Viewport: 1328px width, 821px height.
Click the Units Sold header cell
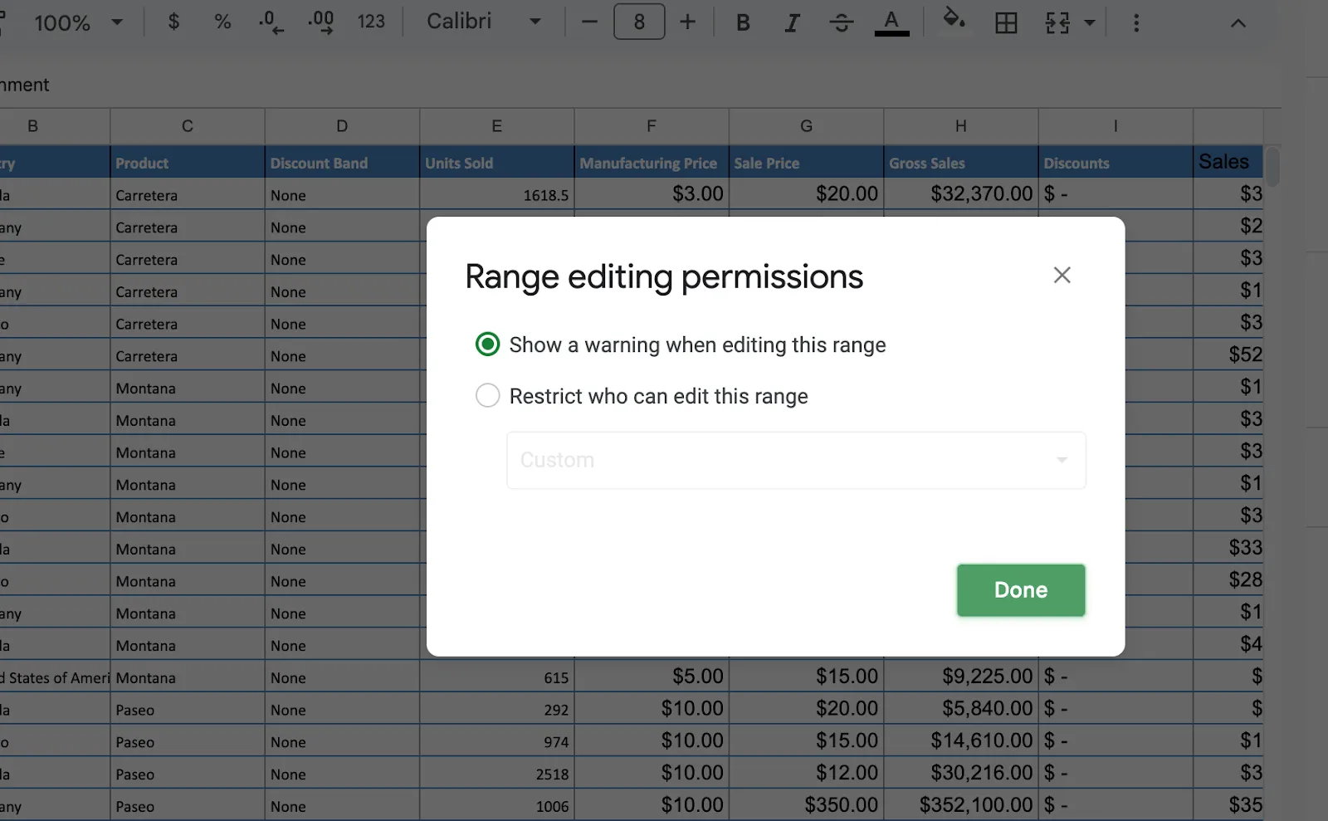[x=496, y=163]
